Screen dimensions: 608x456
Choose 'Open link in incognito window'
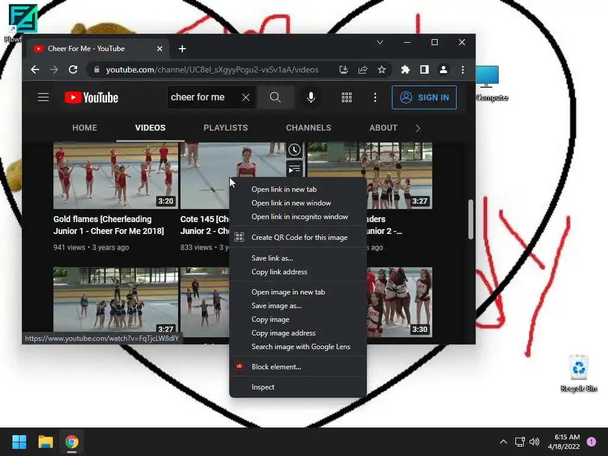click(x=298, y=217)
